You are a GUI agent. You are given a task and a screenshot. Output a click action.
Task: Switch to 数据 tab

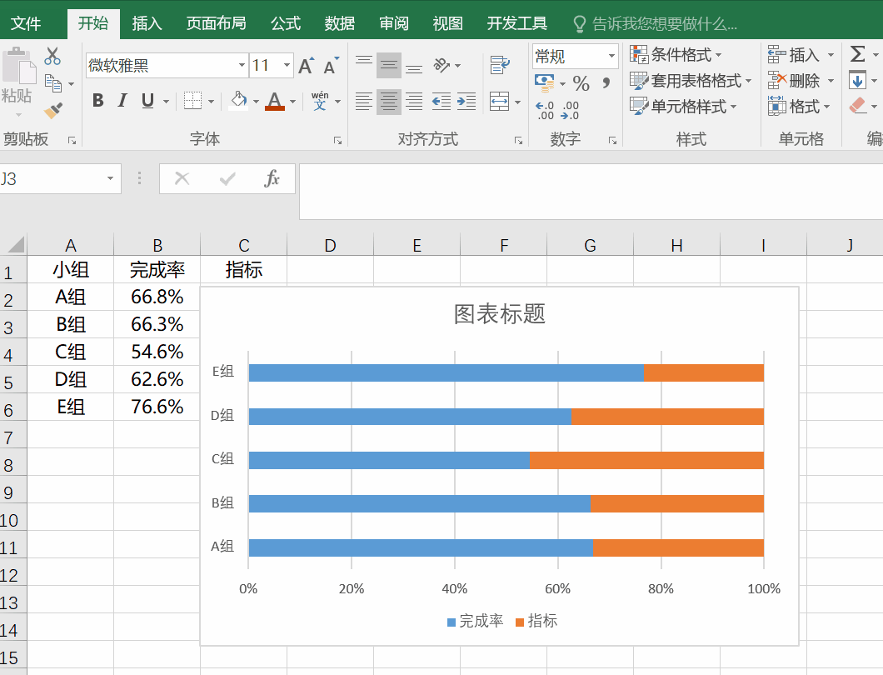[x=340, y=23]
